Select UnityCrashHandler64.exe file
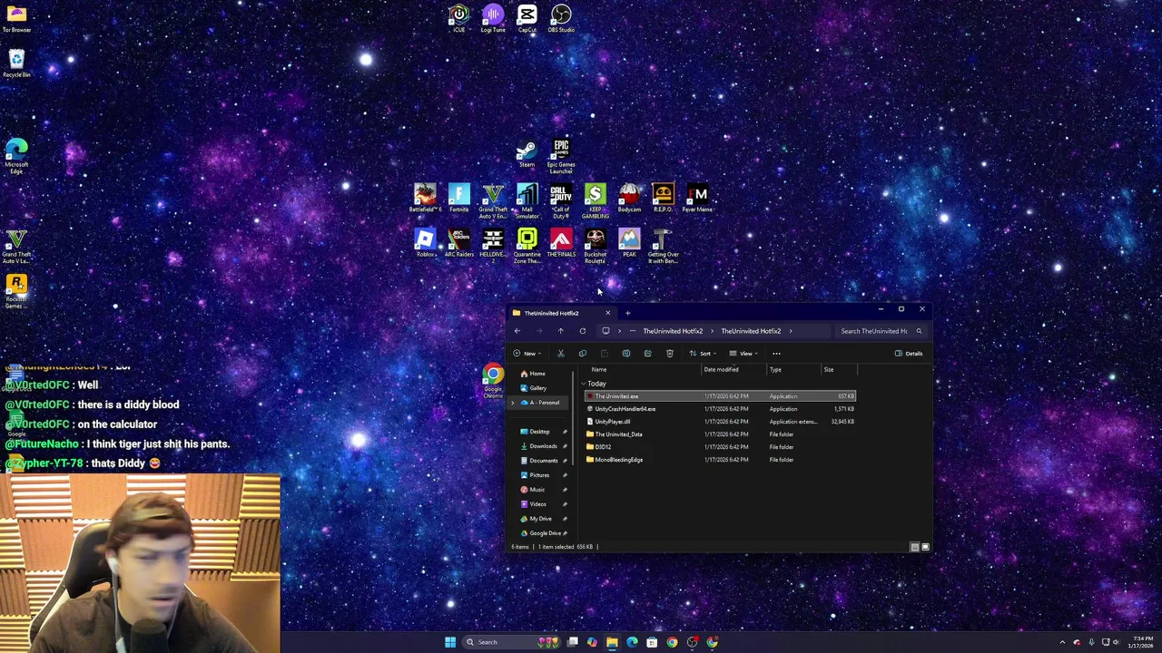The height and width of the screenshot is (653, 1162). coord(720,409)
